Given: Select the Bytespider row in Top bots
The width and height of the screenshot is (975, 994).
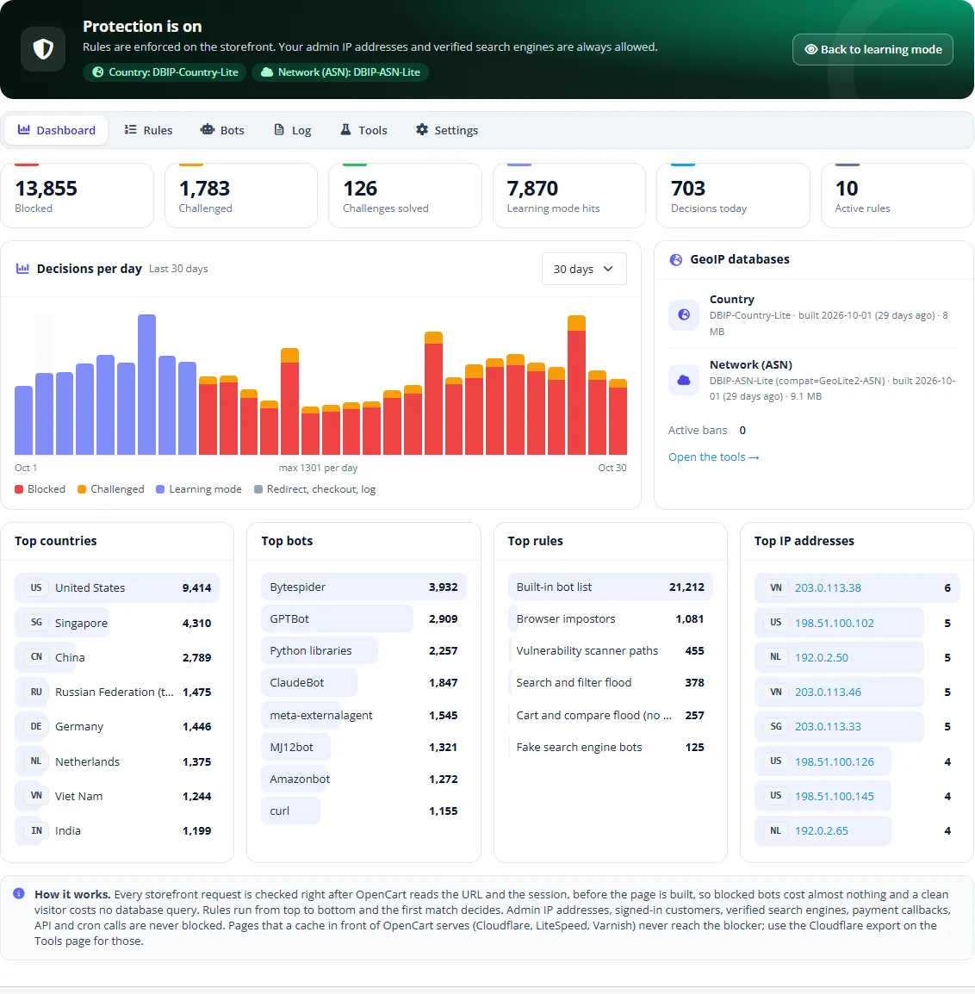Looking at the screenshot, I should [363, 587].
